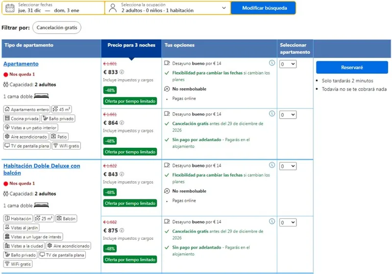Click double bed icon under Apartamento
Image resolution: width=392 pixels, height=274 pixels.
[x=41, y=96]
